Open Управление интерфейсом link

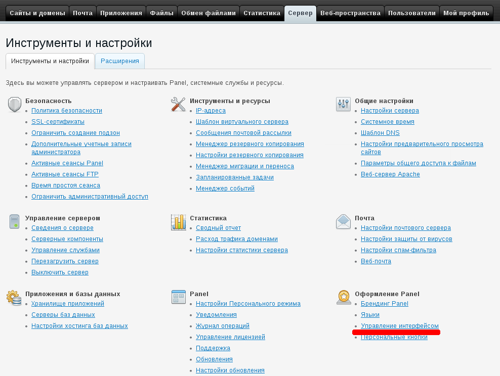(399, 326)
